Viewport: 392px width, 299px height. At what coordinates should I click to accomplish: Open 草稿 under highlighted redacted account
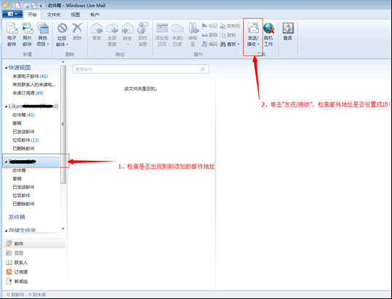point(17,179)
